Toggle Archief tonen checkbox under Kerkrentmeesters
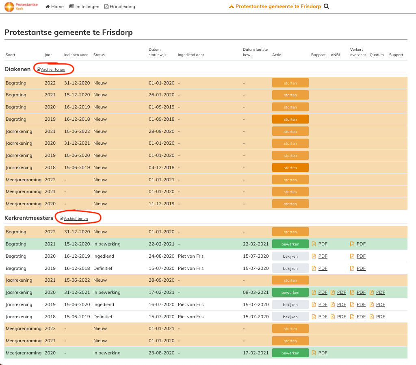The width and height of the screenshot is (416, 365). point(62,219)
